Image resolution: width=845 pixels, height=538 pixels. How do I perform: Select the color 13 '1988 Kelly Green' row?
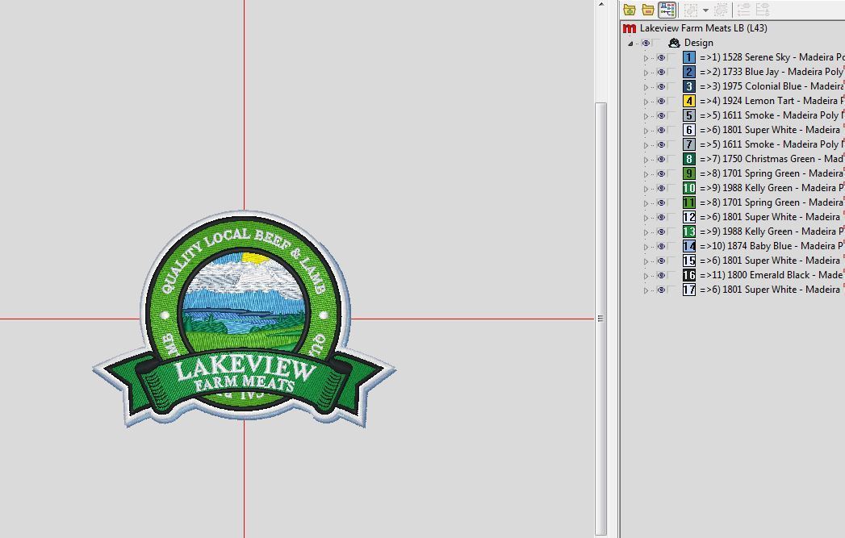(x=772, y=231)
